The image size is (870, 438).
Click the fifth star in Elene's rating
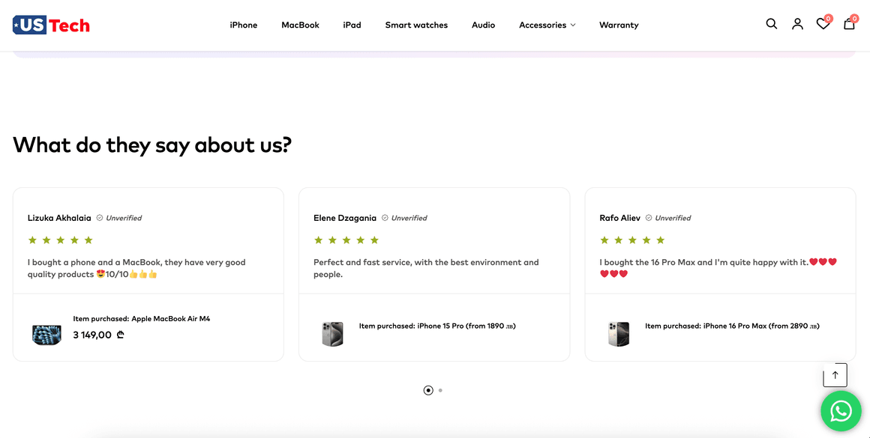[374, 240]
